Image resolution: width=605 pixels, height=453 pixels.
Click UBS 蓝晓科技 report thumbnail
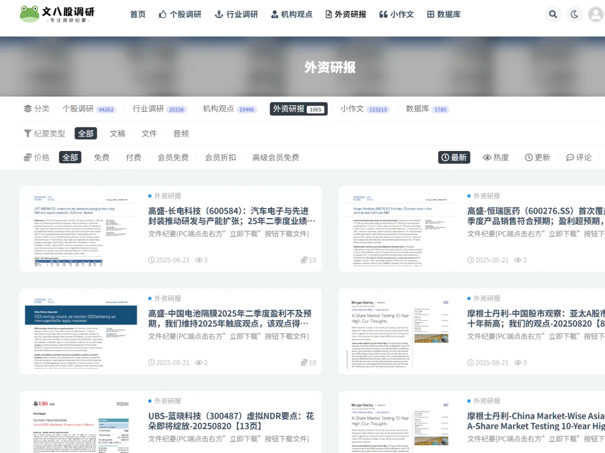tap(81, 424)
